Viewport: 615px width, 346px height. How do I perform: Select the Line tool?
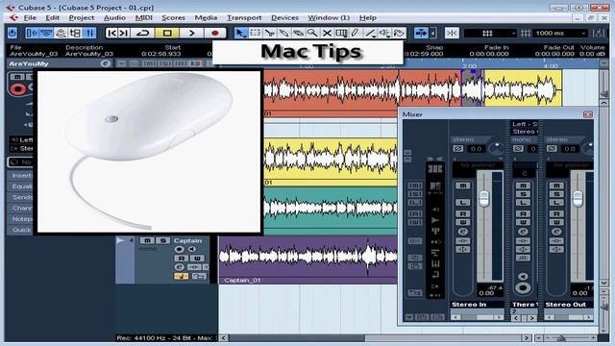point(370,33)
